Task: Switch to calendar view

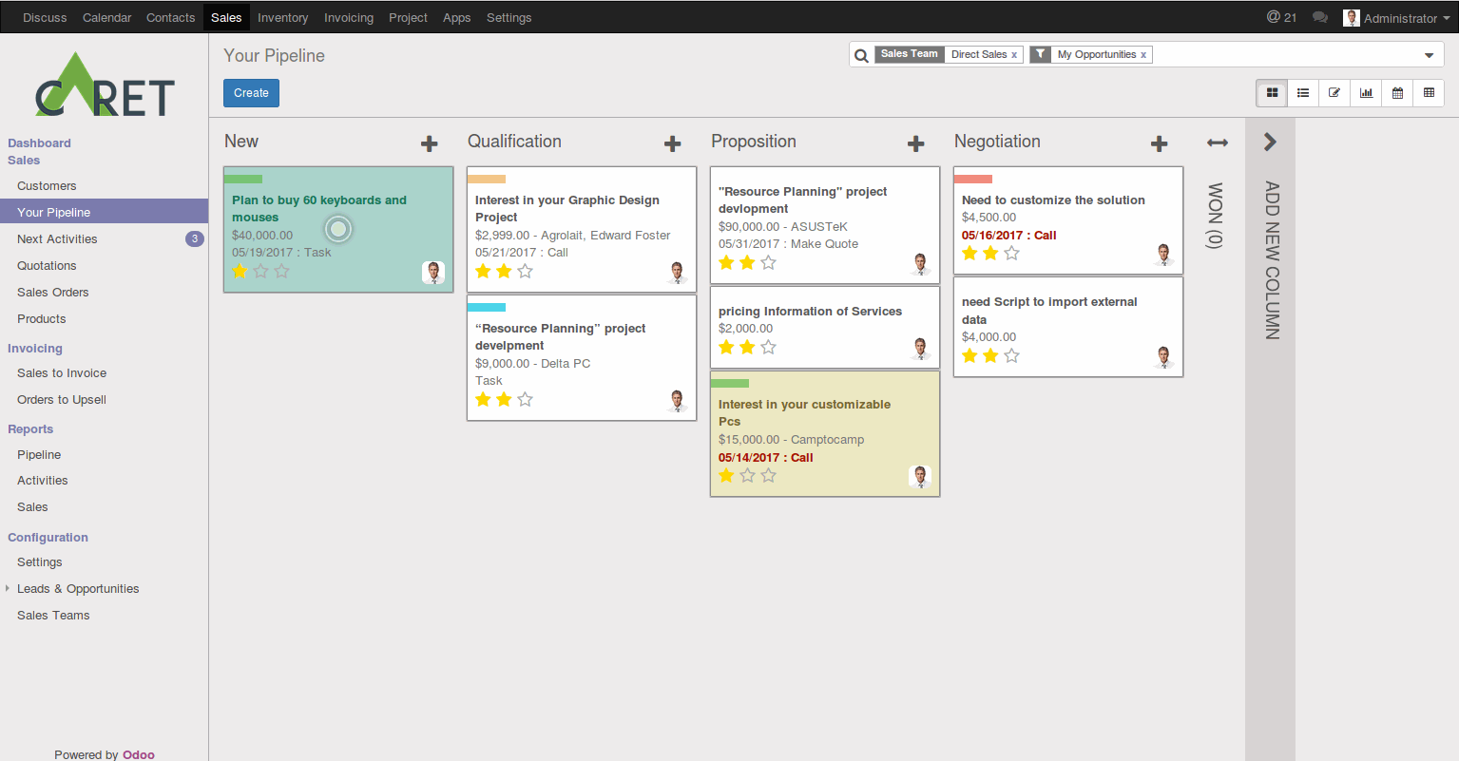Action: coord(1397,93)
